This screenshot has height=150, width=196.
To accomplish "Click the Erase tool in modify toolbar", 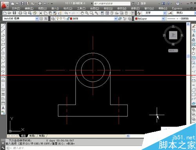I will coord(194,26).
